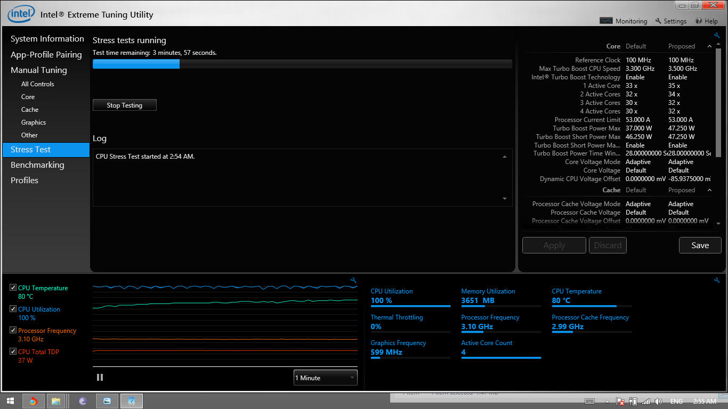728x409 pixels.
Task: Select Core under Manual Tuning
Action: [28, 97]
